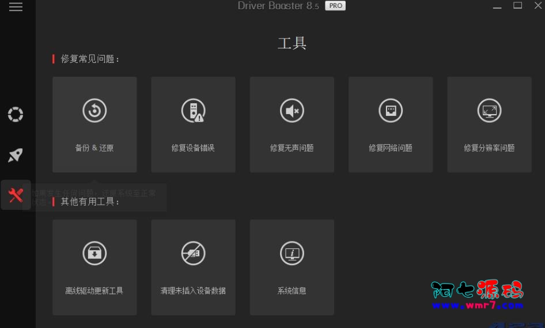Image resolution: width=545 pixels, height=328 pixels.
Task: Open the scan section in sidebar
Action: (16, 115)
